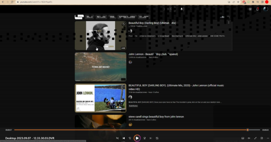Go back in the Chrome browser
This screenshot has width=271, height=142.
pyautogui.click(x=3, y=2)
